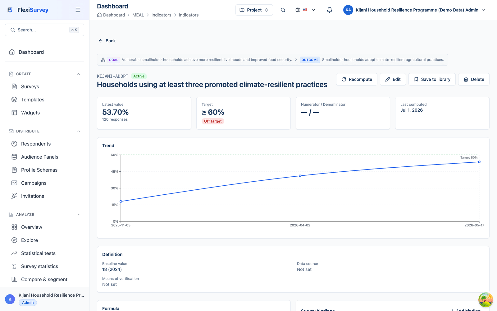Viewport: 497px width, 311px height.
Task: Click the 2026-04-02 trend data point
Action: 300,176
